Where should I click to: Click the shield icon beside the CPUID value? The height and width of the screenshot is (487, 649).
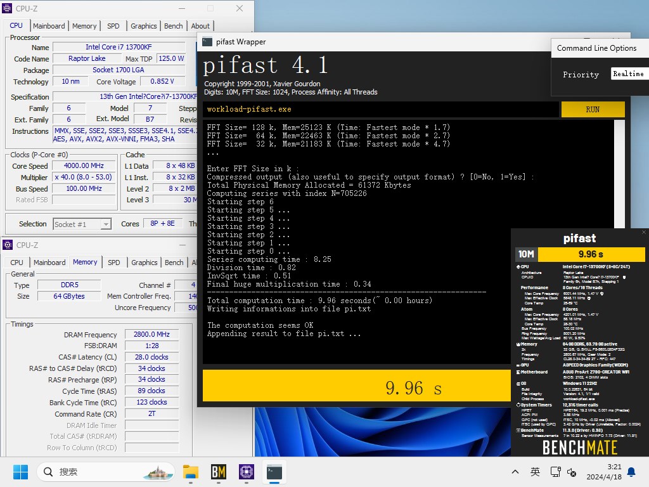(x=624, y=277)
